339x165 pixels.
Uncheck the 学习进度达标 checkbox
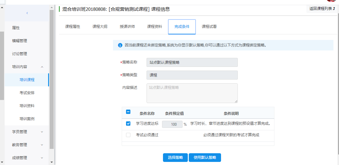coord(128,124)
